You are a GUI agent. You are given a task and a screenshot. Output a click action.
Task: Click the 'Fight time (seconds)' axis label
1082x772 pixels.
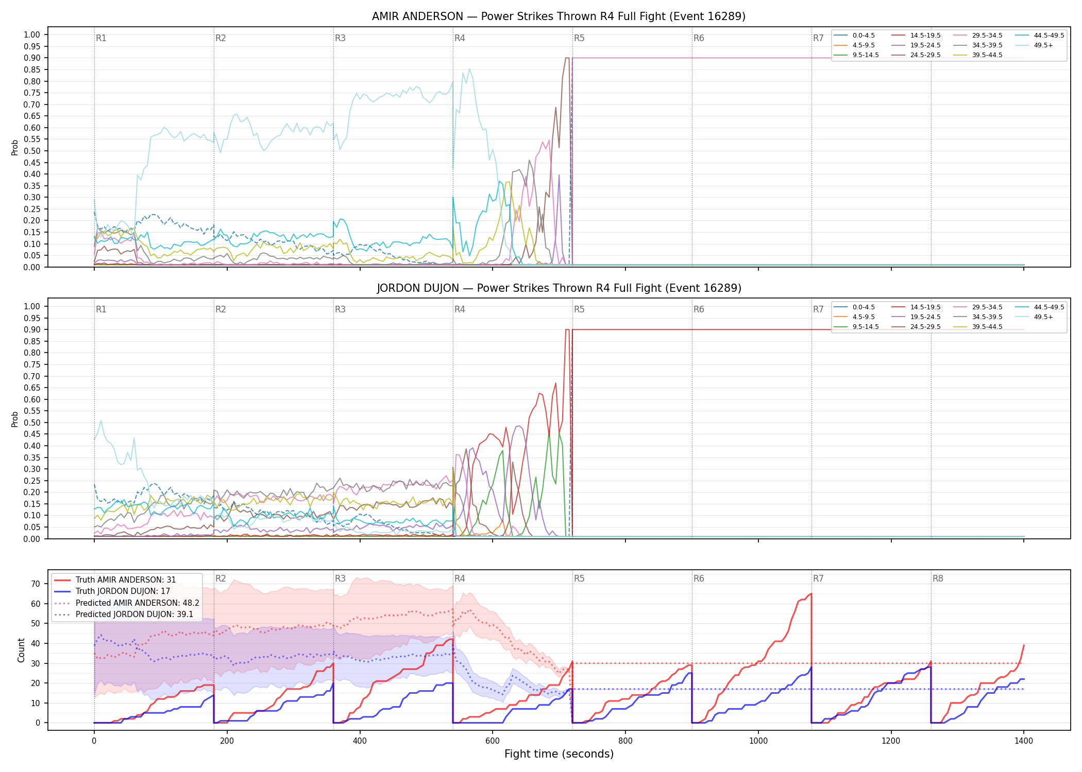click(x=559, y=754)
